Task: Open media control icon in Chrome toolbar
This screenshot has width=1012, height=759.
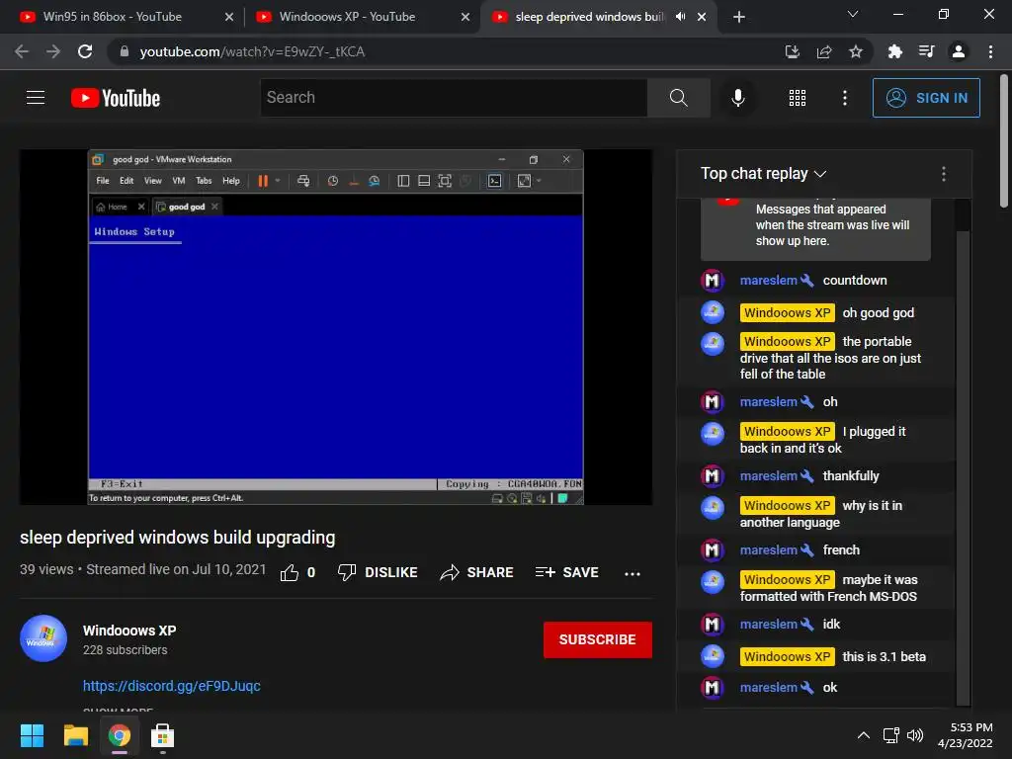Action: (927, 51)
